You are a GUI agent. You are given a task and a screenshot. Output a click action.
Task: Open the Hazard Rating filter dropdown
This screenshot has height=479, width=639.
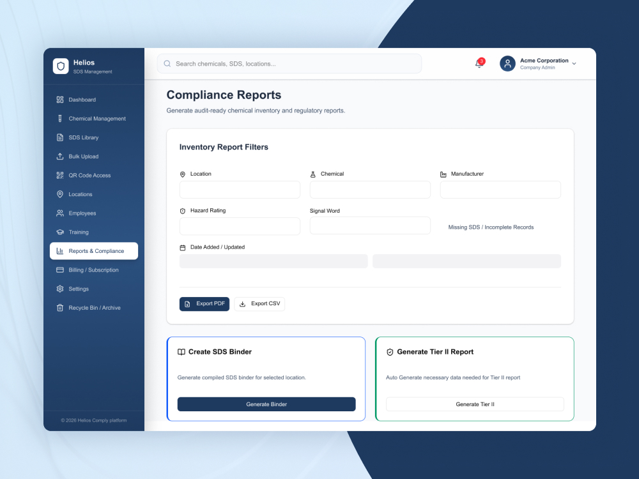240,226
